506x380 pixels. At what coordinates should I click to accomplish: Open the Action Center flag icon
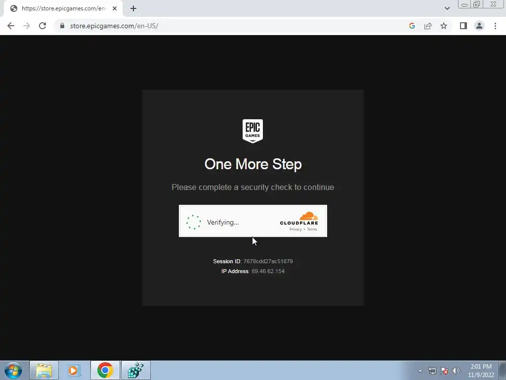pyautogui.click(x=444, y=371)
